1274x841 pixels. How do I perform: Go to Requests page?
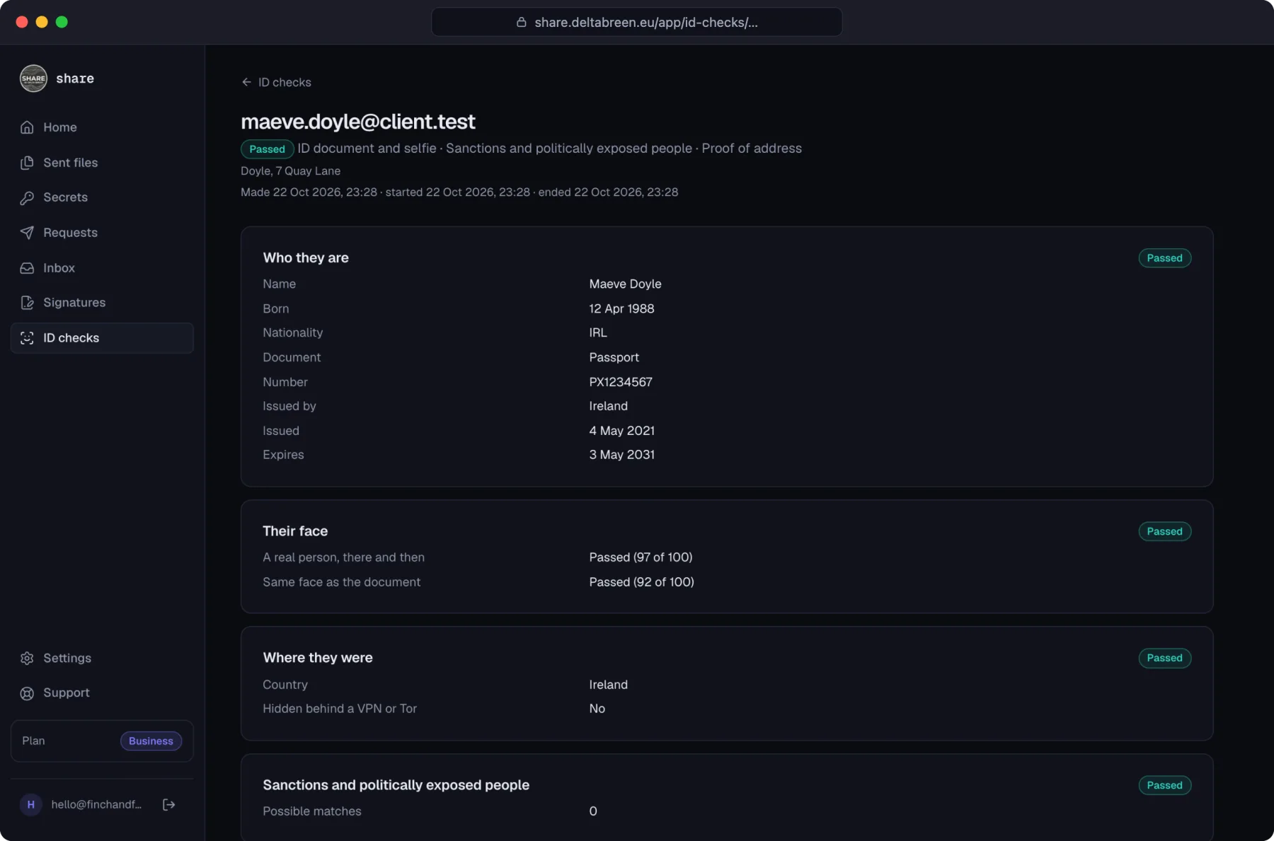point(102,233)
